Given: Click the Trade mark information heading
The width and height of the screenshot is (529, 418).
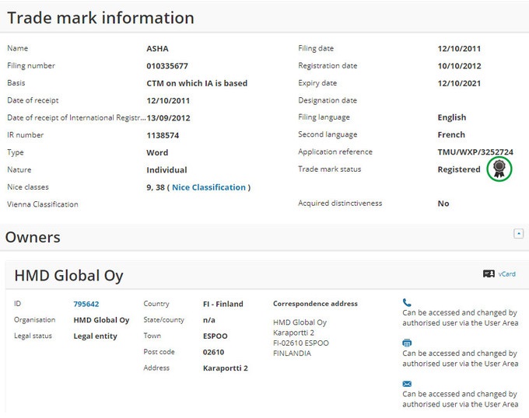Looking at the screenshot, I should point(100,18).
